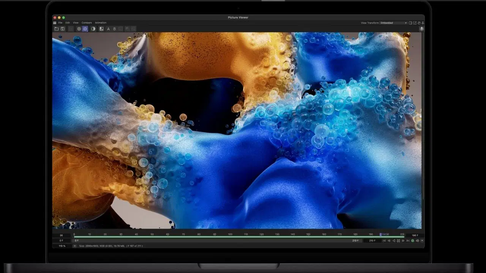Set image as compare B
The height and width of the screenshot is (273, 486).
point(114,29)
